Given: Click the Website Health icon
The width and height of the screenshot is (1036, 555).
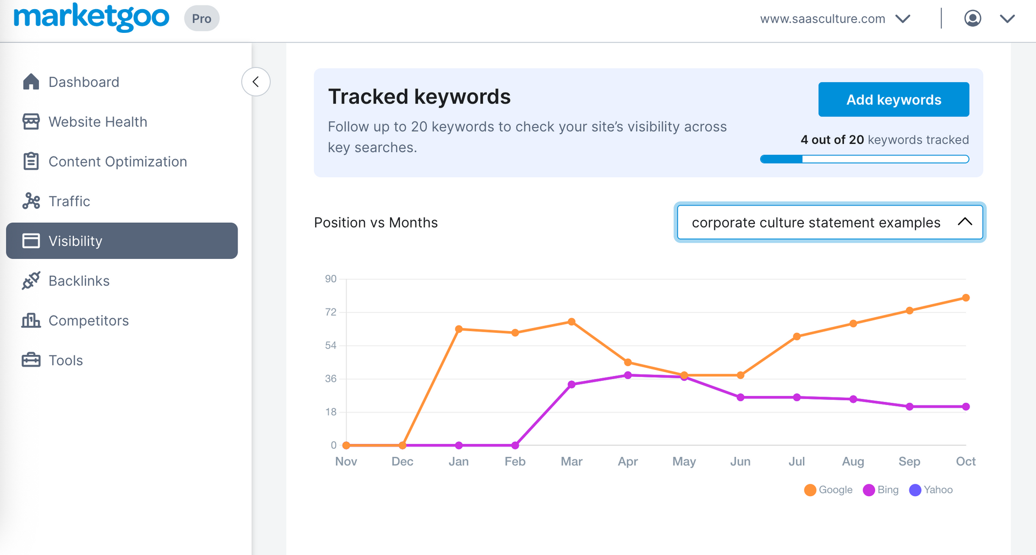Looking at the screenshot, I should click(31, 121).
